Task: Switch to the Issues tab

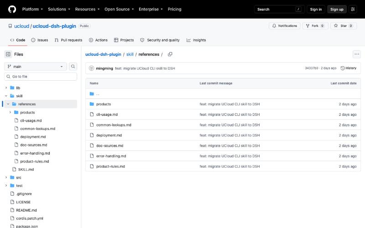Action: tap(40, 40)
